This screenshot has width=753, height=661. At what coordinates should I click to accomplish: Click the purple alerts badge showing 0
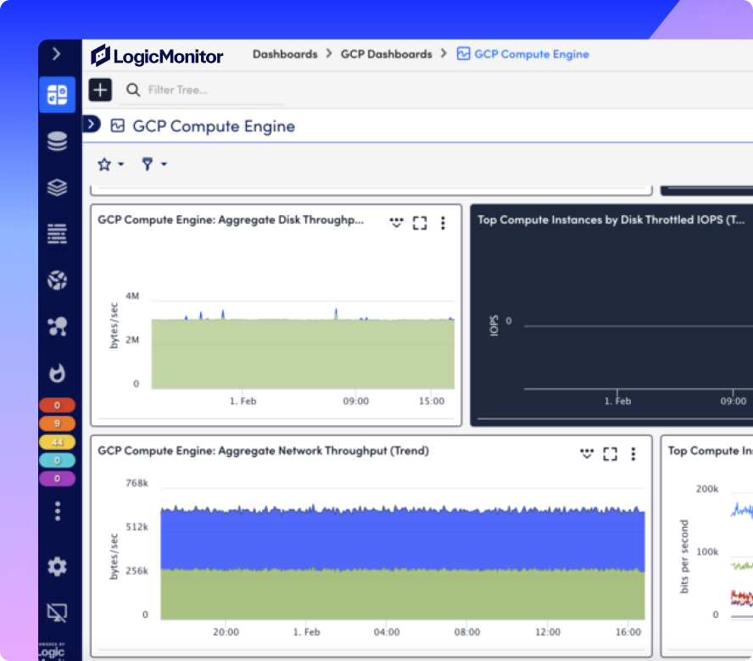57,479
